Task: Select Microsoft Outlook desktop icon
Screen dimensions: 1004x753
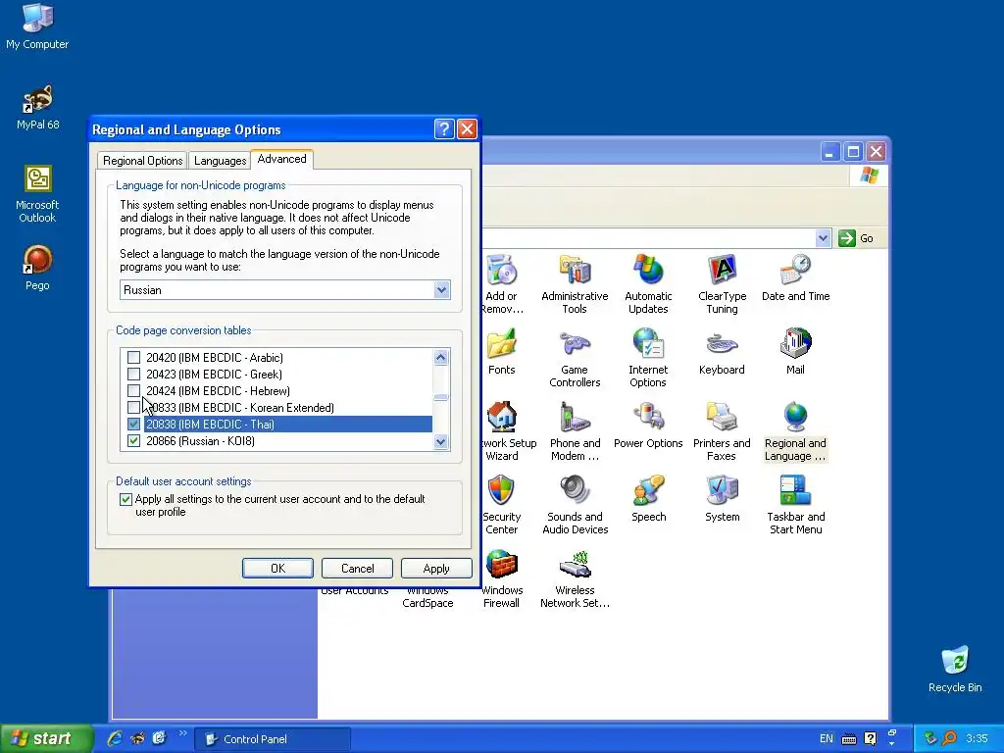Action: click(x=37, y=194)
